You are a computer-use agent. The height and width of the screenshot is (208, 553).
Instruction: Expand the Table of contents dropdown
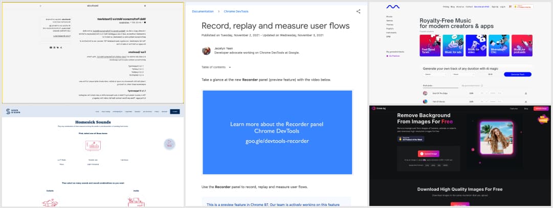(x=216, y=67)
